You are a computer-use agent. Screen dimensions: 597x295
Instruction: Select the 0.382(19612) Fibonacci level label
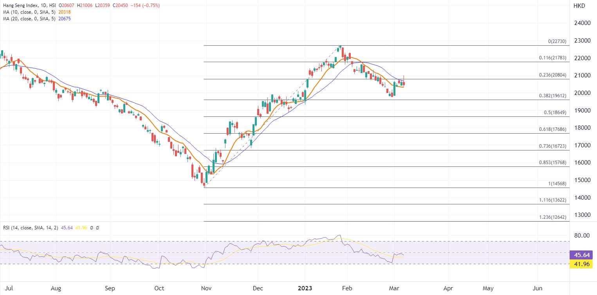click(553, 95)
